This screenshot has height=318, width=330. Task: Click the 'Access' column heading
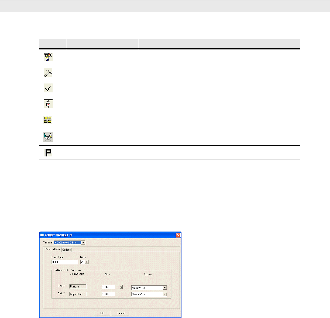[148, 274]
